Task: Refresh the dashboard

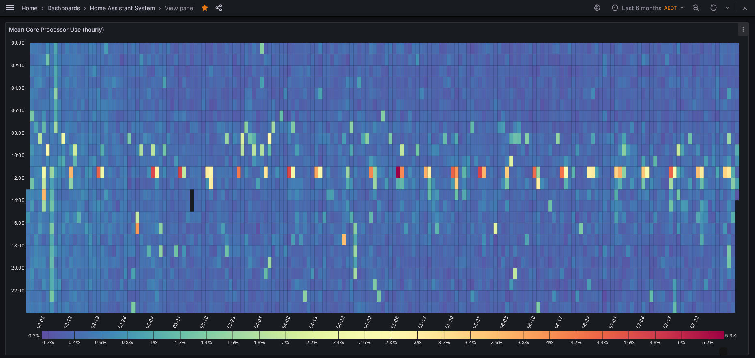Action: coord(714,8)
